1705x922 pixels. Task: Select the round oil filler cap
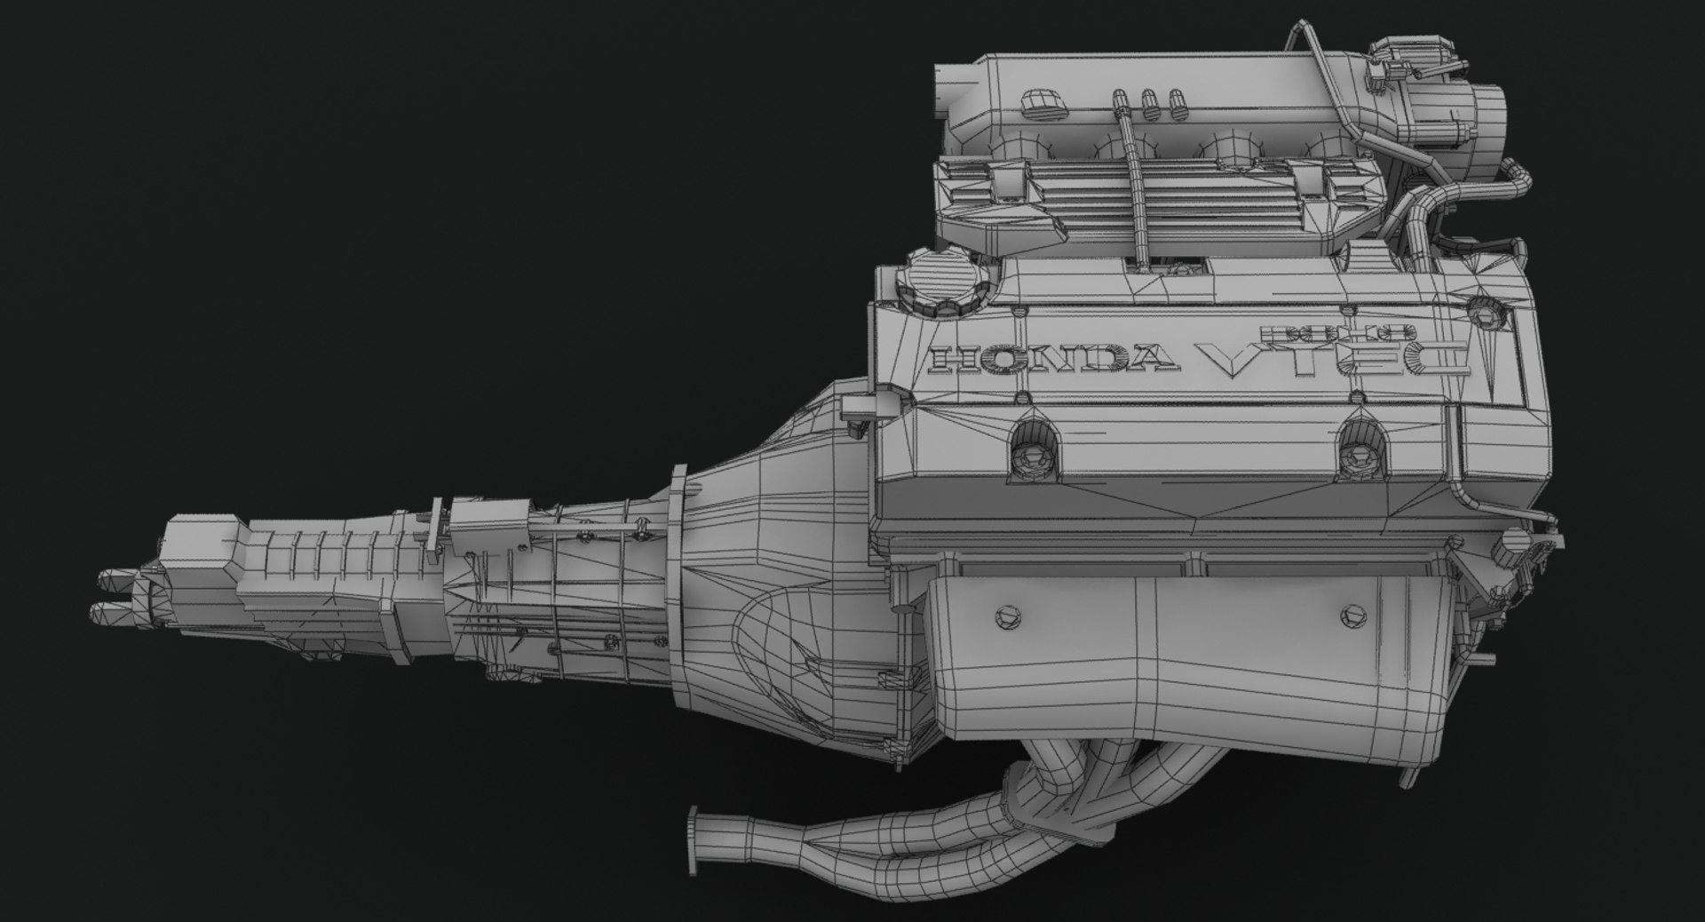(x=943, y=282)
